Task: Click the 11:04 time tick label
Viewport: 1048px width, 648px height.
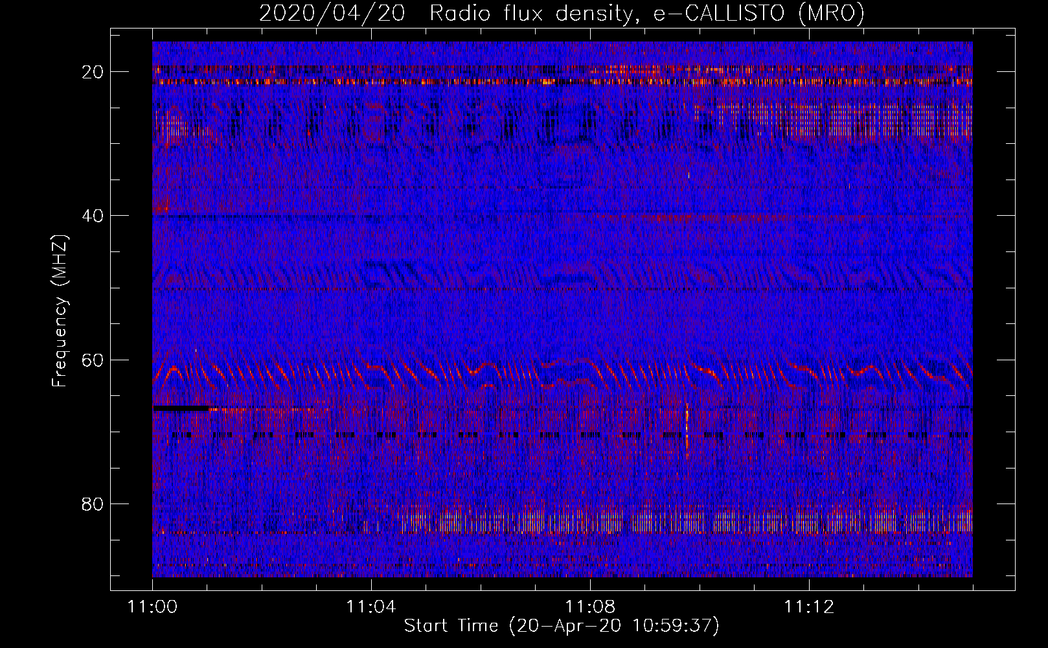Action: click(x=370, y=607)
